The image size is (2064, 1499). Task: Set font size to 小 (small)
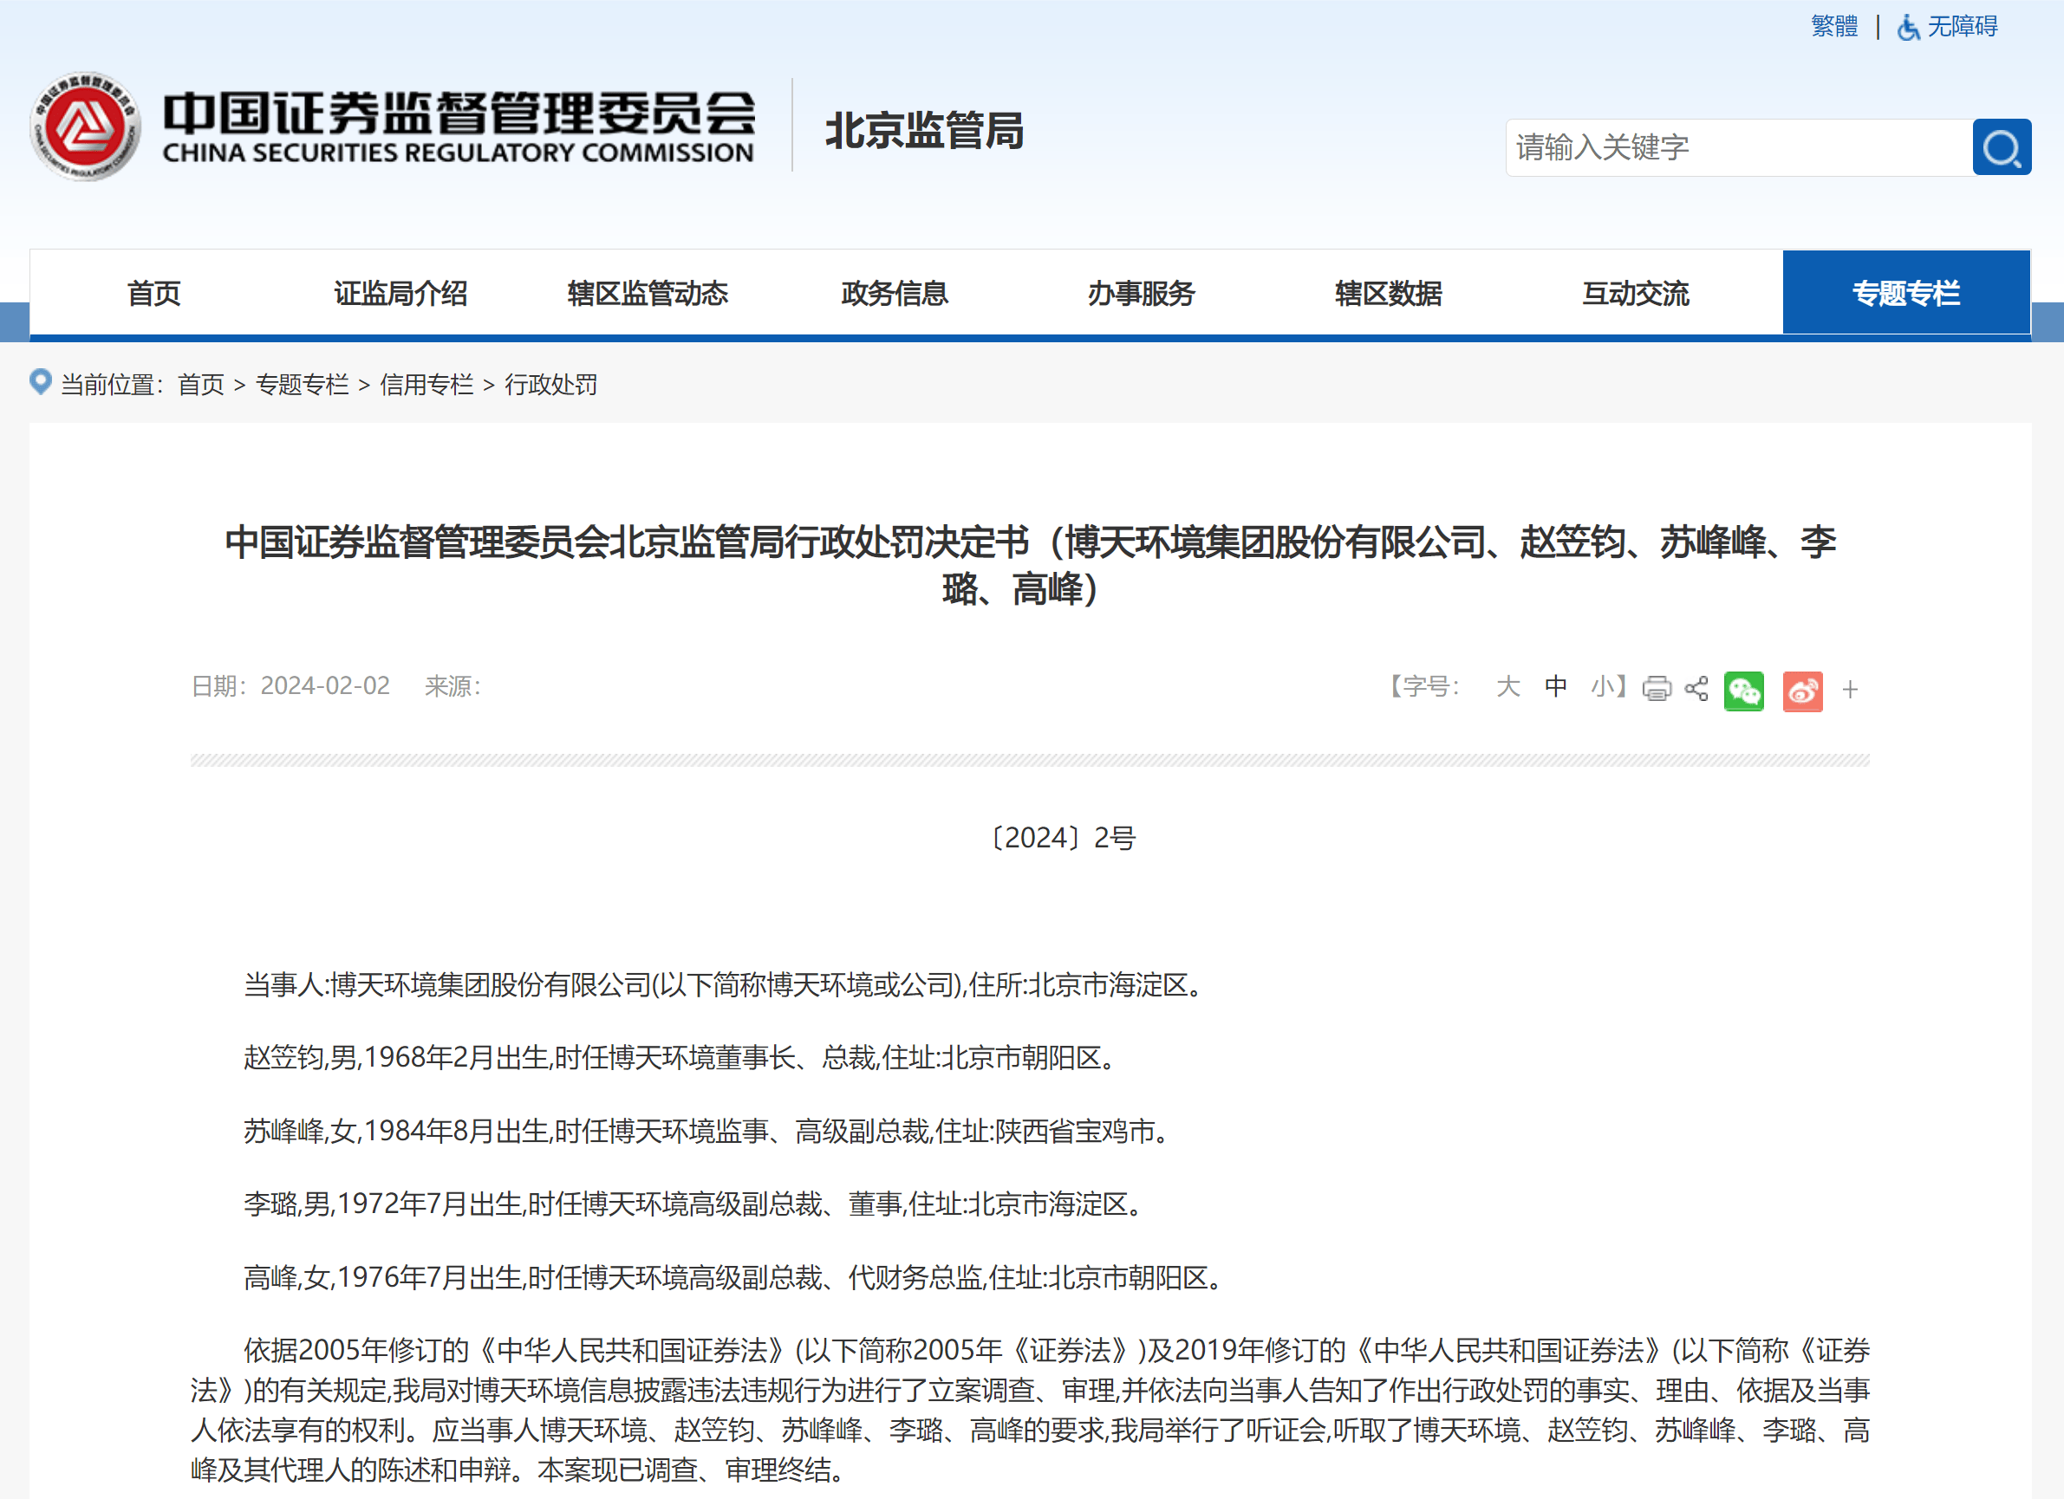tap(1602, 686)
